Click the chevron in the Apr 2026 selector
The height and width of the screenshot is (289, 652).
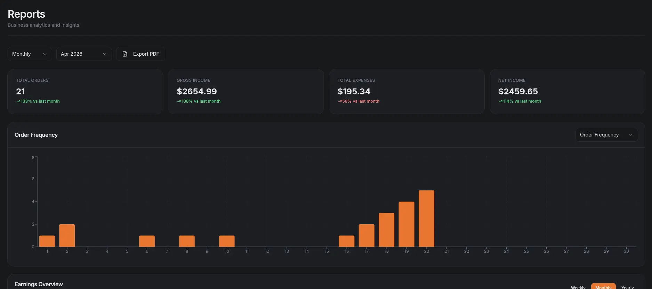click(105, 54)
